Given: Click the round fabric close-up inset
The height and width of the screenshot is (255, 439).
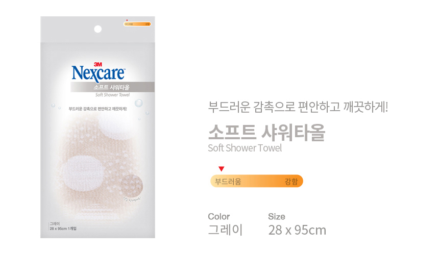Looking at the screenshot, I should point(132,185).
